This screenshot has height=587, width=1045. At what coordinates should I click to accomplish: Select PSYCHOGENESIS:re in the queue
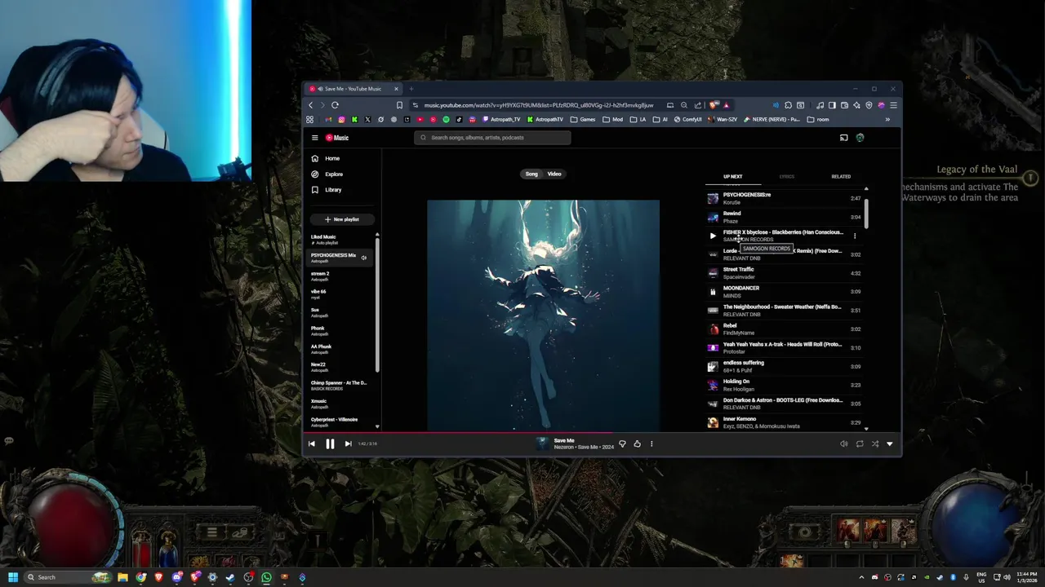(784, 198)
